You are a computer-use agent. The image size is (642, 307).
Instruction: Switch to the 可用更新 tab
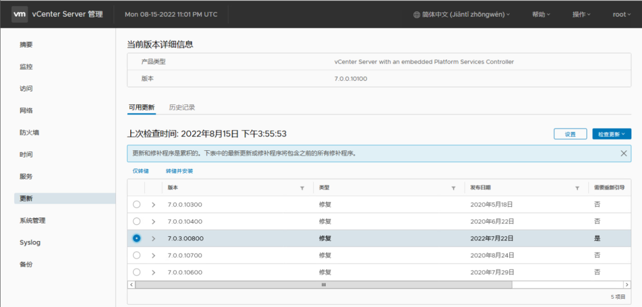141,107
